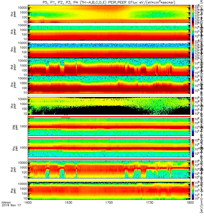Click the 1800 time tick label
The height and width of the screenshot is (218, 204).
tap(190, 202)
